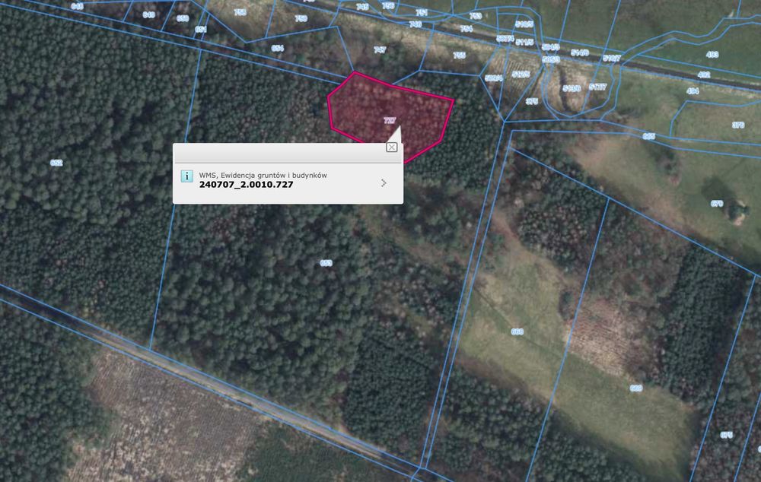Image resolution: width=761 pixels, height=482 pixels.
Task: Select parcel 670 label
Action: click(717, 204)
